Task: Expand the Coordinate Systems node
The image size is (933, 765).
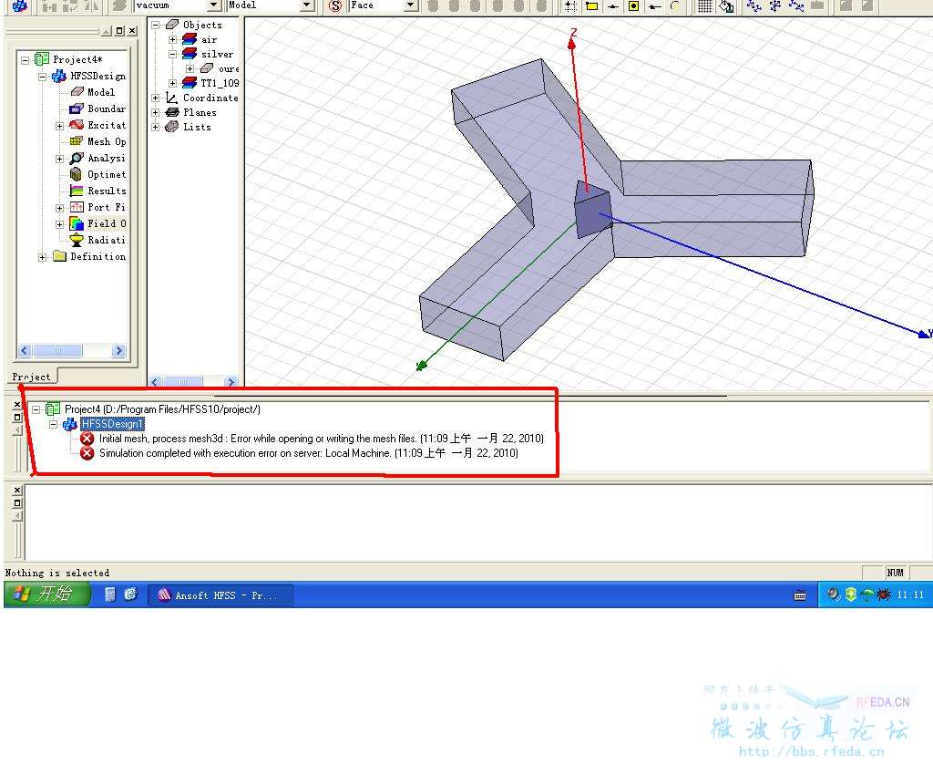Action: click(155, 98)
